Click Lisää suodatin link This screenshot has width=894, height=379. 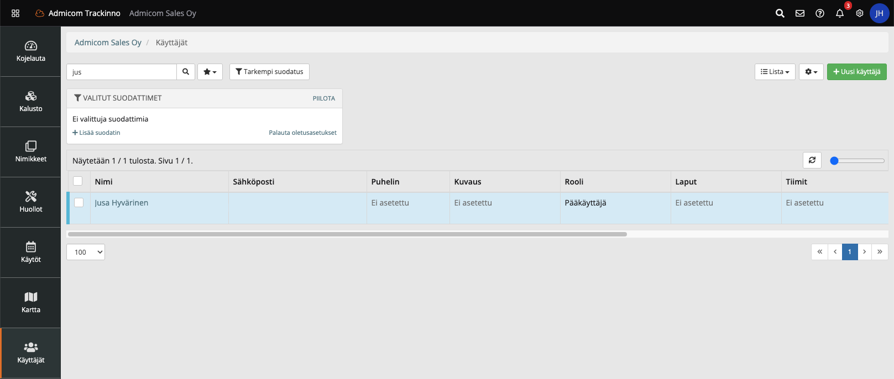(96, 133)
